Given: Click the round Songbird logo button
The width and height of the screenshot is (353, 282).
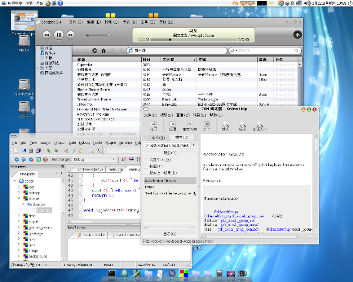Looking at the screenshot, I should pyautogui.click(x=297, y=35).
